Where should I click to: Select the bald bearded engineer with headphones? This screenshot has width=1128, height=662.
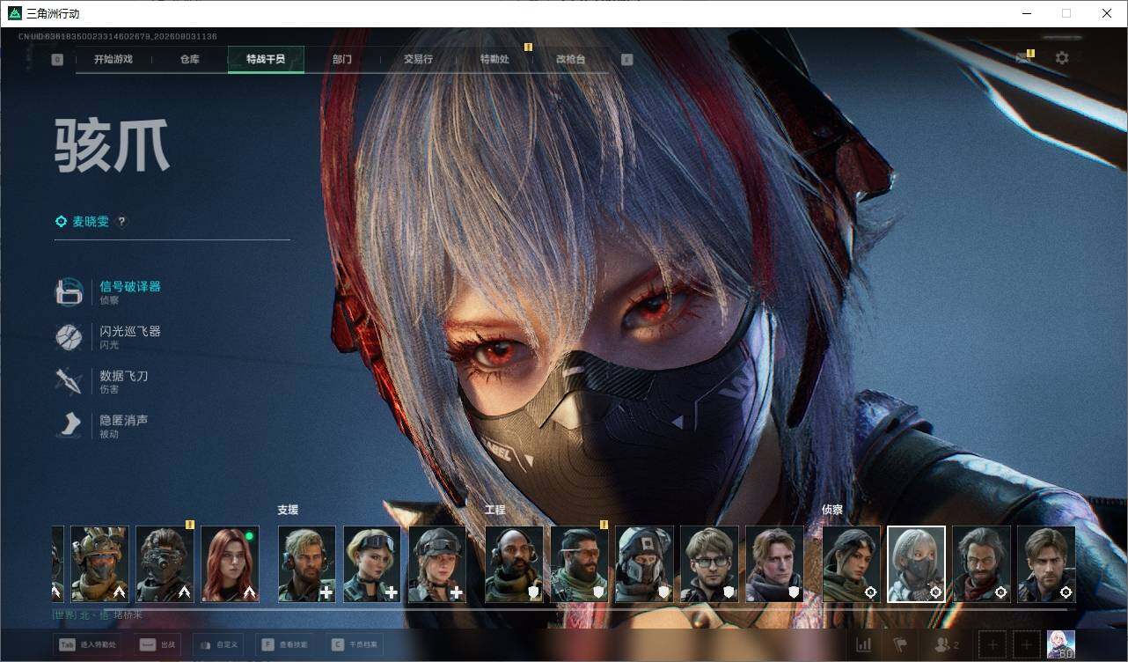click(514, 564)
